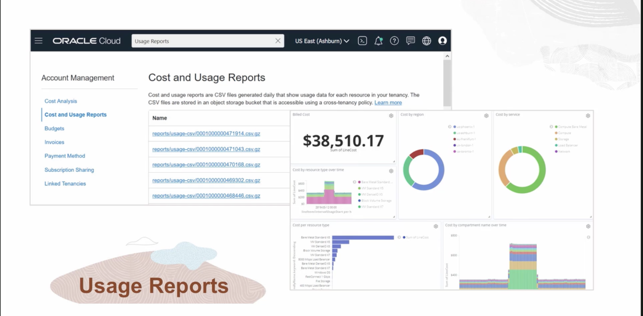Launch Cloud Shell from the header
Image resolution: width=643 pixels, height=316 pixels.
point(362,41)
